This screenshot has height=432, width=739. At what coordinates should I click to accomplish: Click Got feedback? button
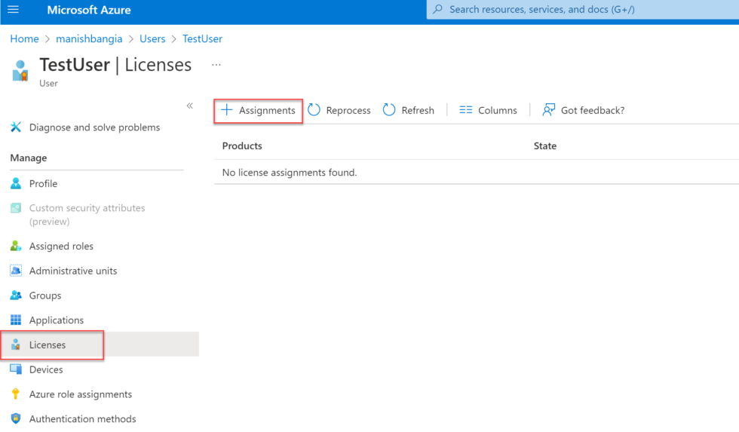coord(584,110)
